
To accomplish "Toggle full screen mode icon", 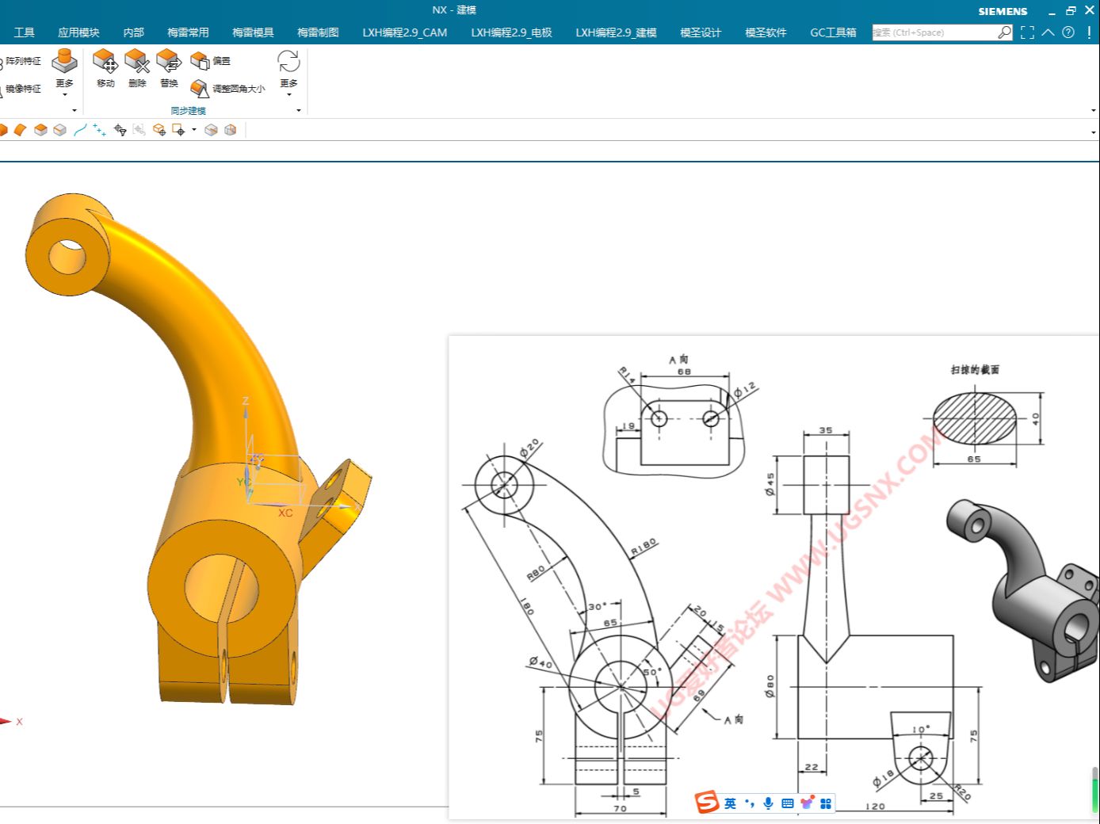I will [1027, 32].
